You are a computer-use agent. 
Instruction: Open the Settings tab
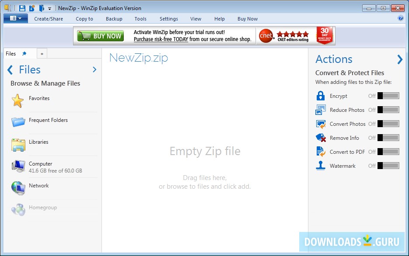click(x=169, y=19)
